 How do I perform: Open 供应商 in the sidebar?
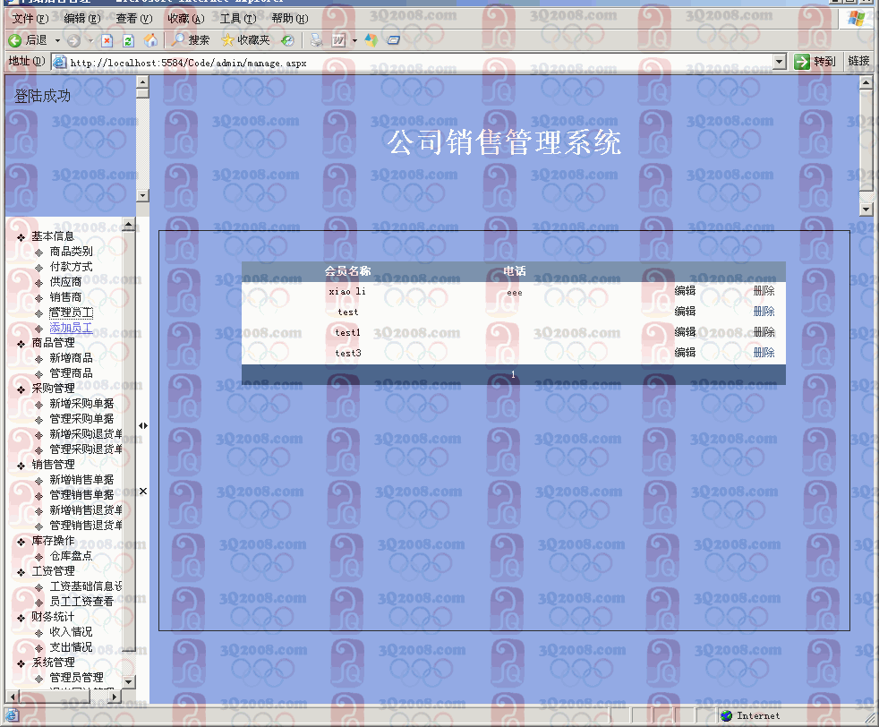click(65, 282)
